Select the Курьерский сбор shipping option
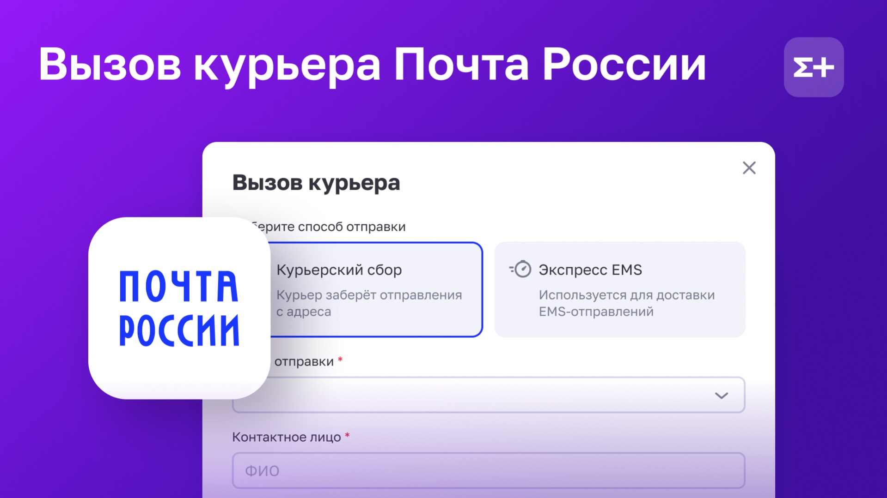The width and height of the screenshot is (887, 498). [377, 289]
